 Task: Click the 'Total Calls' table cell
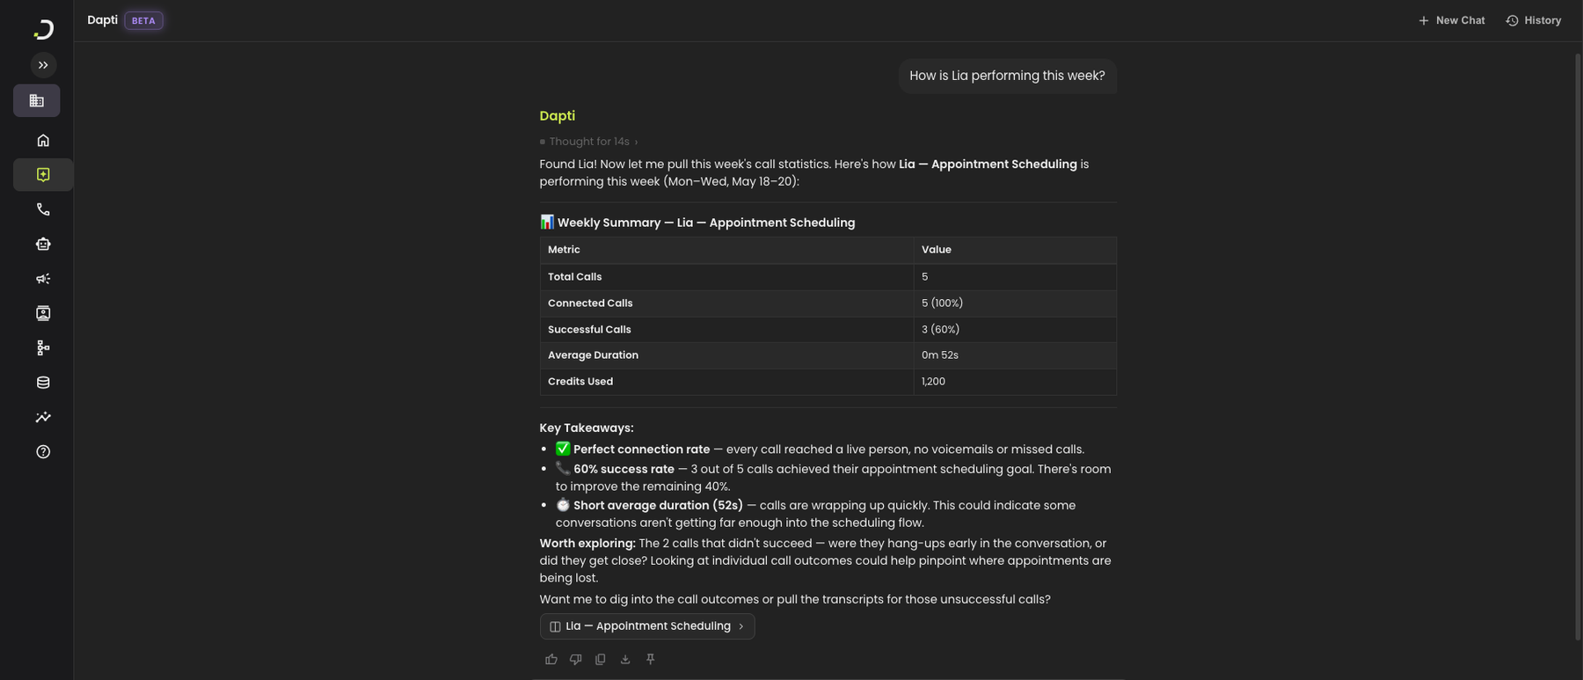pos(726,277)
